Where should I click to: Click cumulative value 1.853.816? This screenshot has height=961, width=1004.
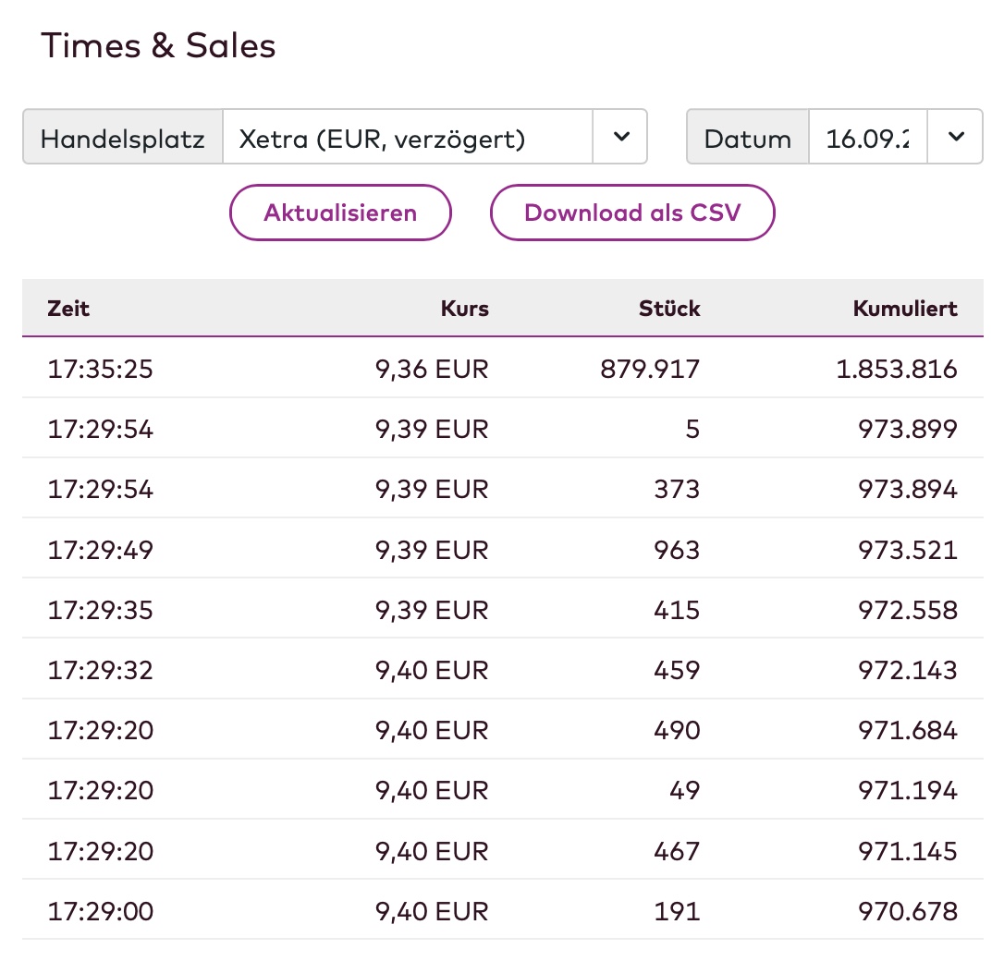click(897, 370)
